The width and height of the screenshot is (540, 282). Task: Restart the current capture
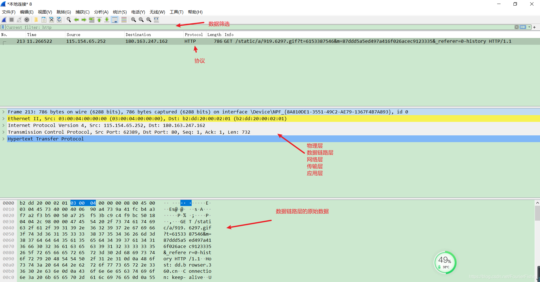[x=19, y=20]
